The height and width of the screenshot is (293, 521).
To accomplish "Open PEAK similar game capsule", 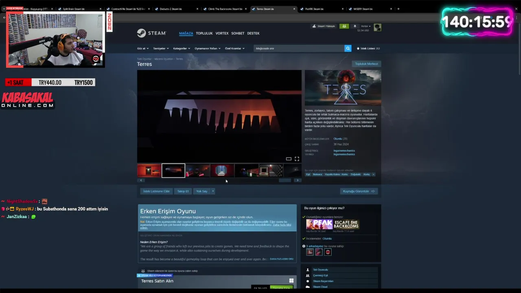I will coord(319,224).
